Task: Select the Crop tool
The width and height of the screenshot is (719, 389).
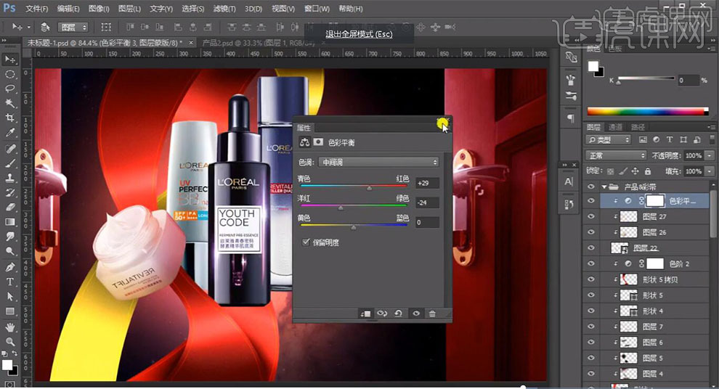Action: pos(9,118)
